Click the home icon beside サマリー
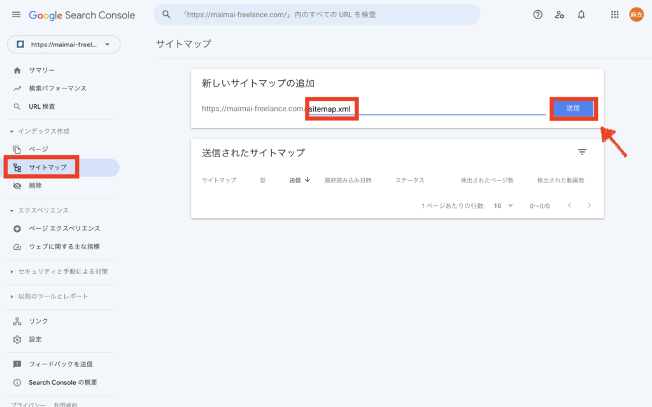 pyautogui.click(x=17, y=70)
